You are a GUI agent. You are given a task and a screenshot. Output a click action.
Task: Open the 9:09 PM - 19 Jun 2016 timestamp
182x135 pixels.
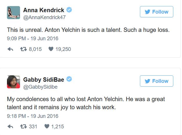tap(33, 39)
